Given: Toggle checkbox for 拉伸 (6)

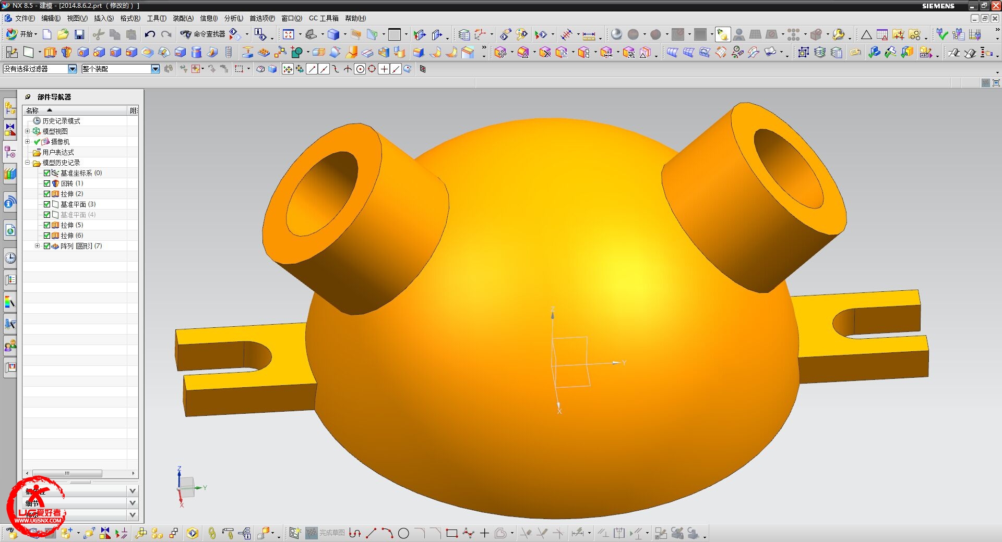Looking at the screenshot, I should pos(47,236).
